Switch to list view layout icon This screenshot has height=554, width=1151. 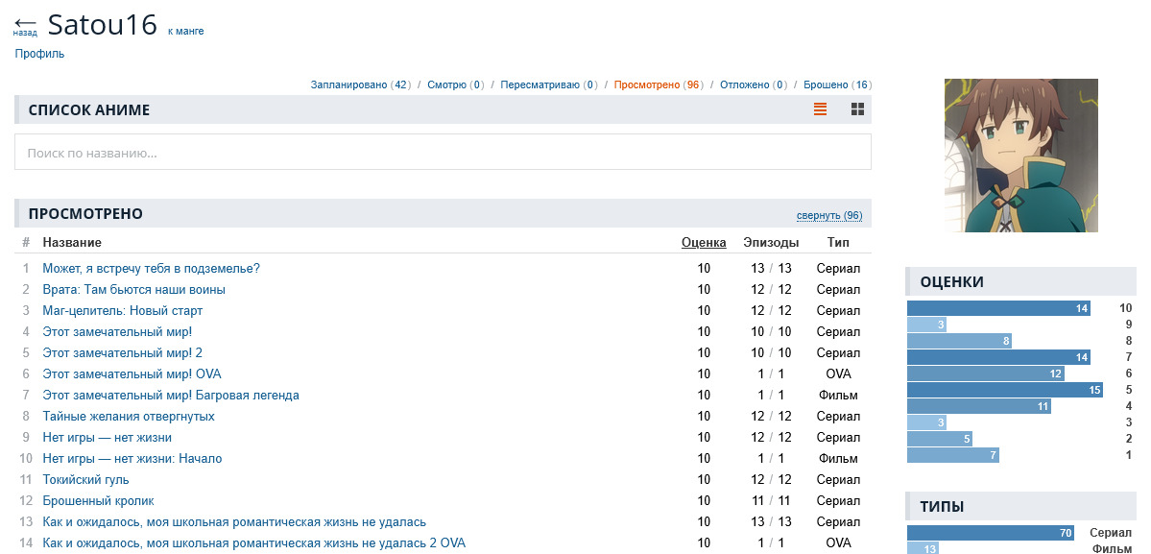click(x=820, y=109)
